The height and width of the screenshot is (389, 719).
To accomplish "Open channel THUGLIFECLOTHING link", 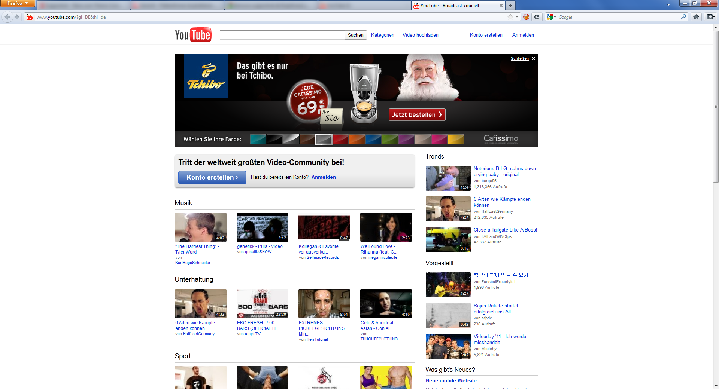I will [x=379, y=339].
